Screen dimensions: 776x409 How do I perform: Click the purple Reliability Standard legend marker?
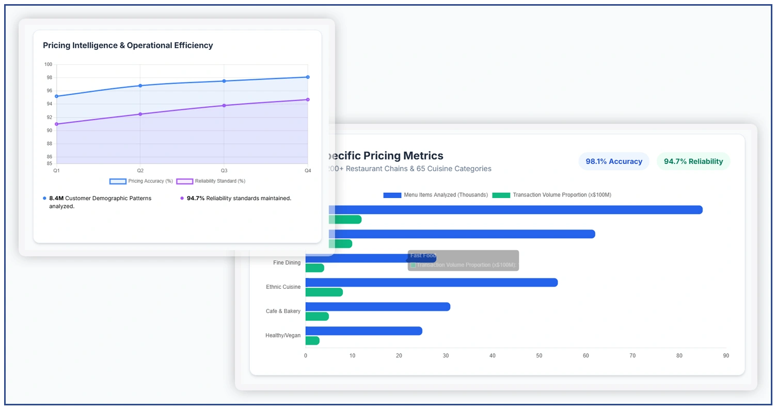(x=186, y=181)
